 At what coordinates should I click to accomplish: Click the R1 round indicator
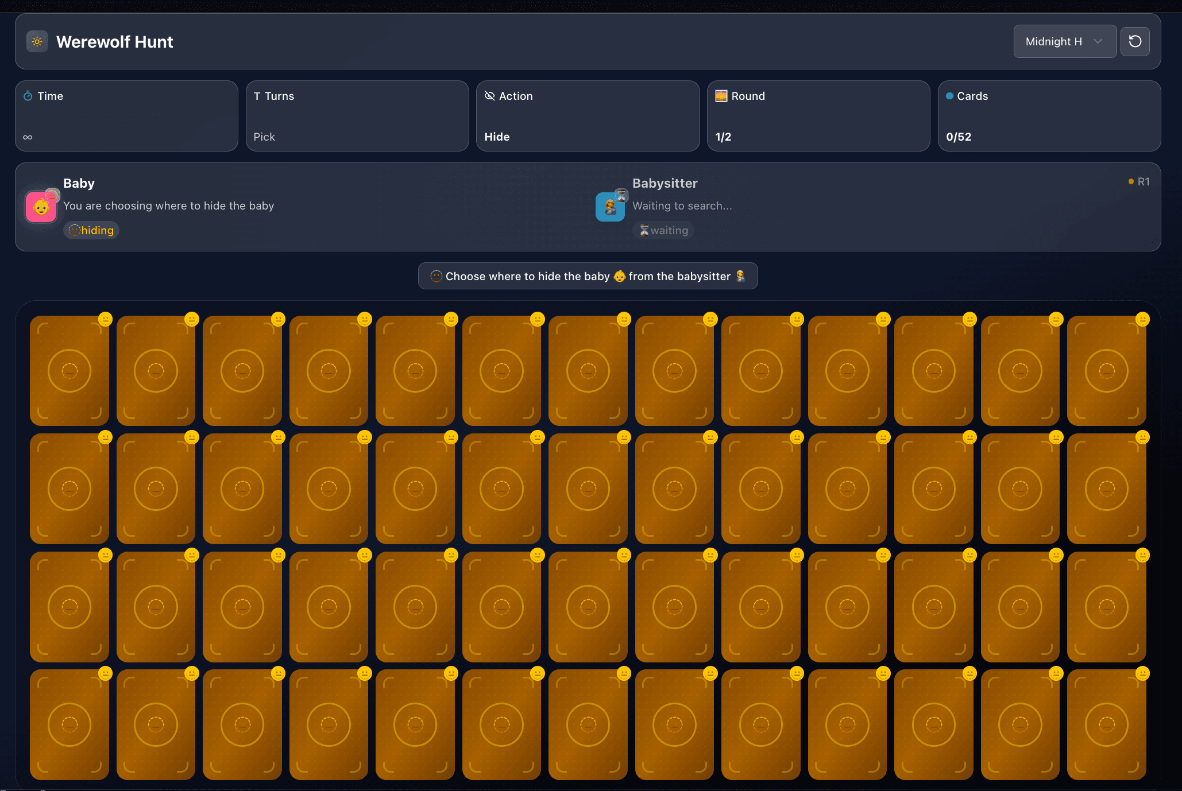pyautogui.click(x=1139, y=181)
